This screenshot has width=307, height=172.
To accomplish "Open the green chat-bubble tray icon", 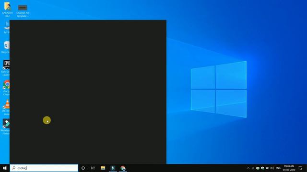I will click(258, 168).
